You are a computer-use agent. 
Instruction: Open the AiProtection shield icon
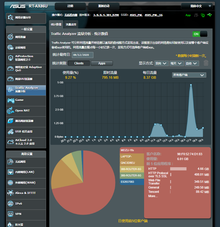coord(10,58)
